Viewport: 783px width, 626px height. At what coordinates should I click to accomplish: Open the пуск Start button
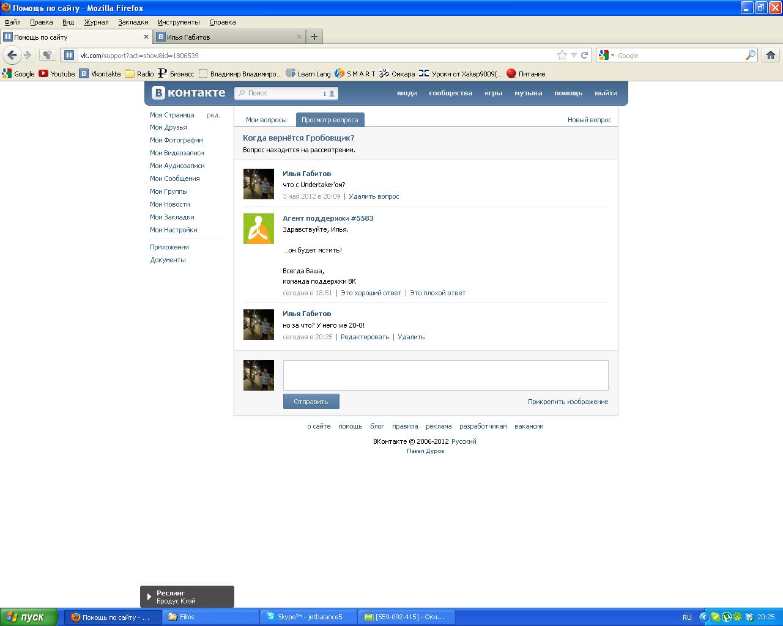point(29,617)
